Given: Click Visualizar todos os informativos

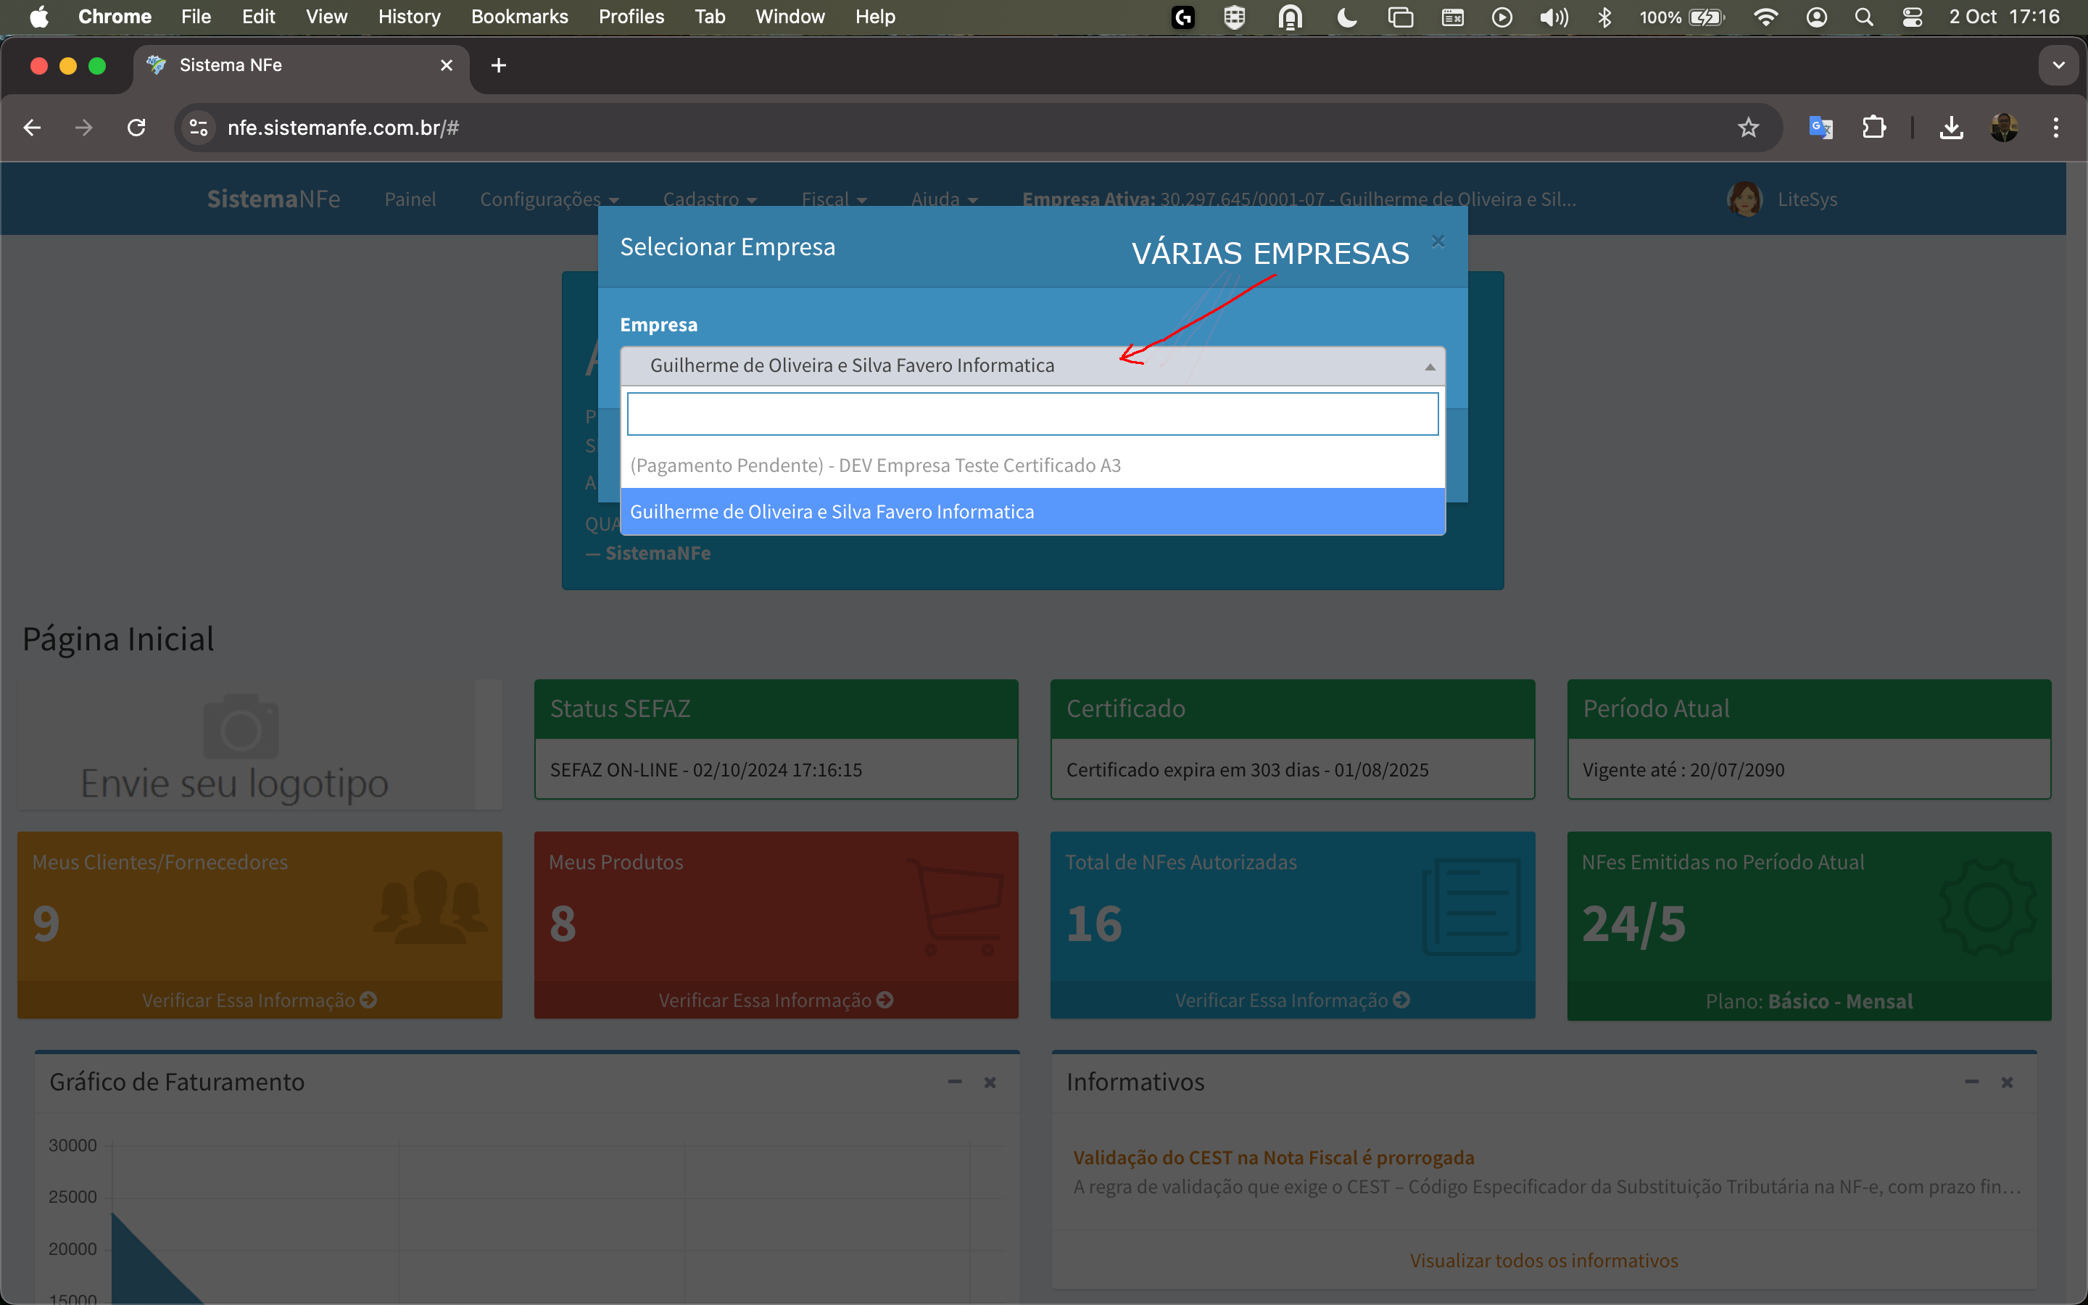Looking at the screenshot, I should coord(1544,1260).
